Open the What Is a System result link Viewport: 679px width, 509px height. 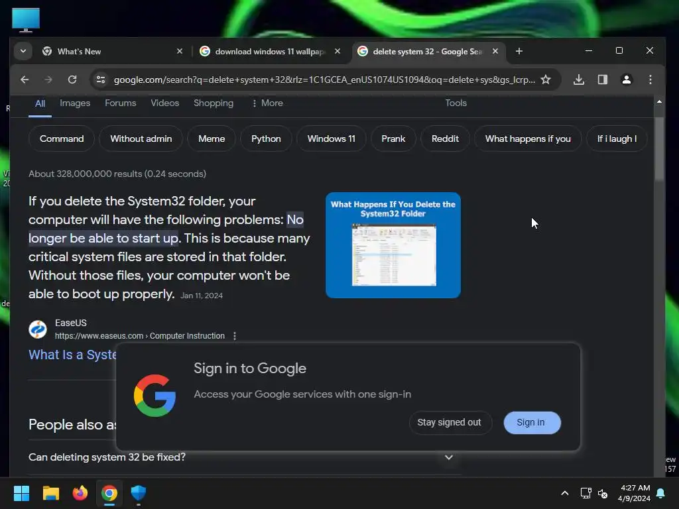click(72, 355)
